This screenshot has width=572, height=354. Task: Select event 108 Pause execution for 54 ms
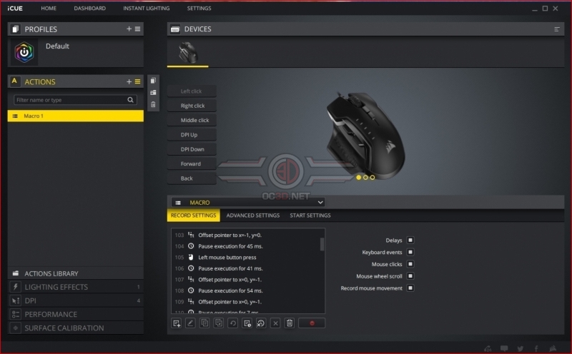tap(246, 290)
